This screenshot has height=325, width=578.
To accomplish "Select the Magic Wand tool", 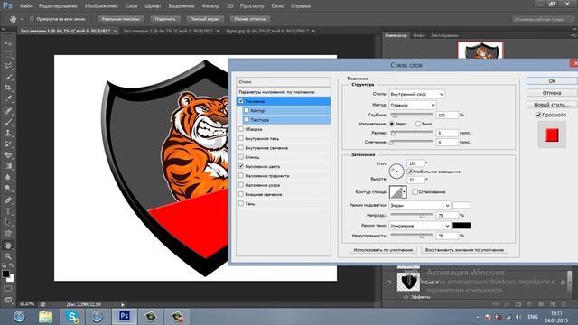I will [x=8, y=77].
